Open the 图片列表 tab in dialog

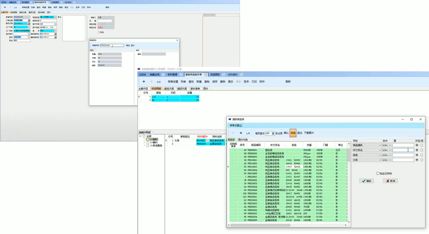point(243,139)
